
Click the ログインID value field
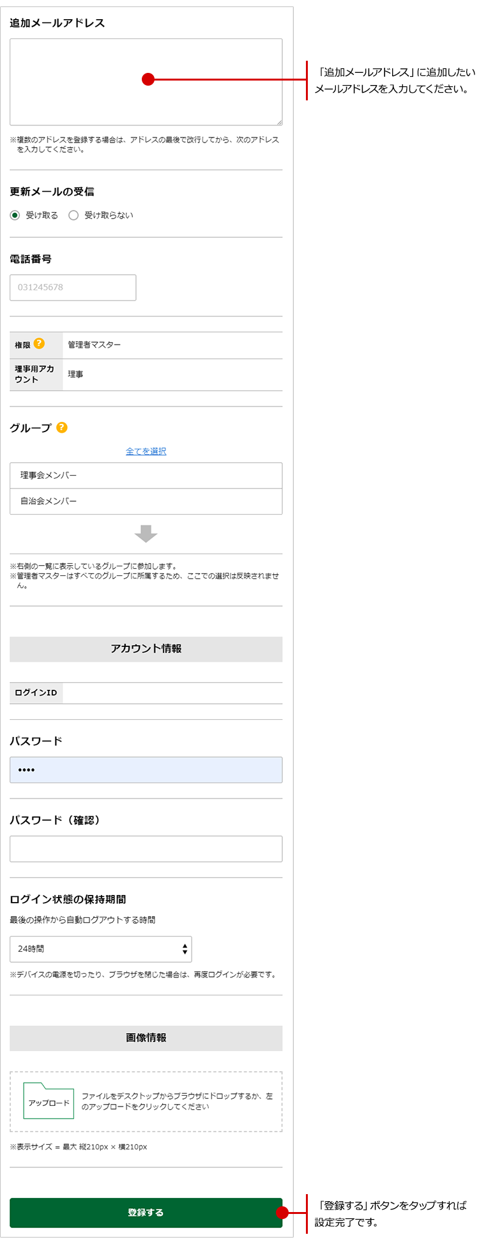(172, 693)
